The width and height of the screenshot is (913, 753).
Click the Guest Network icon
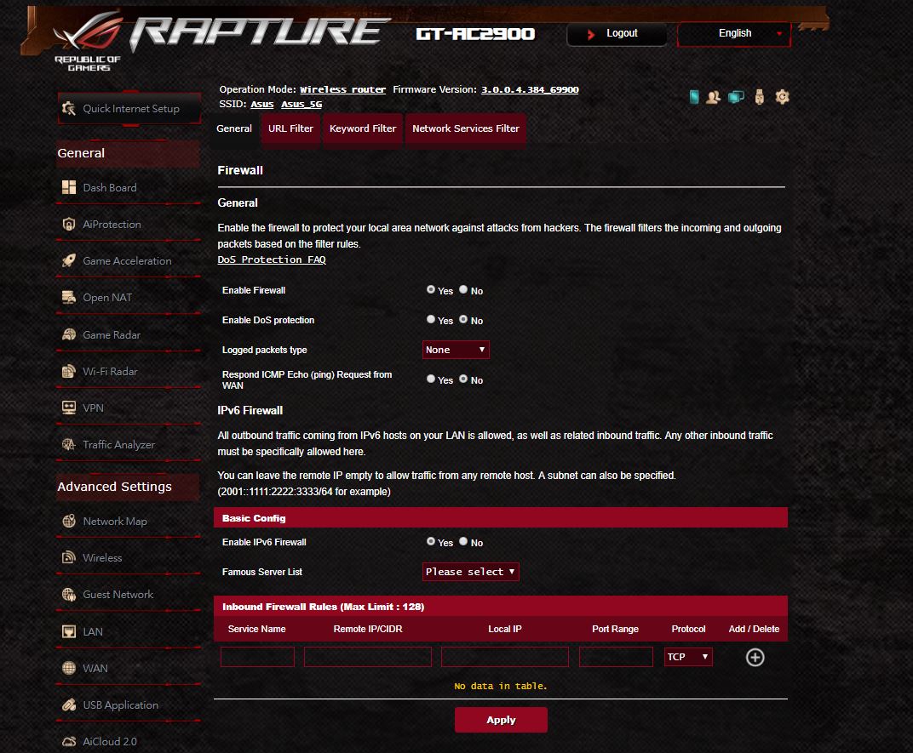point(69,594)
